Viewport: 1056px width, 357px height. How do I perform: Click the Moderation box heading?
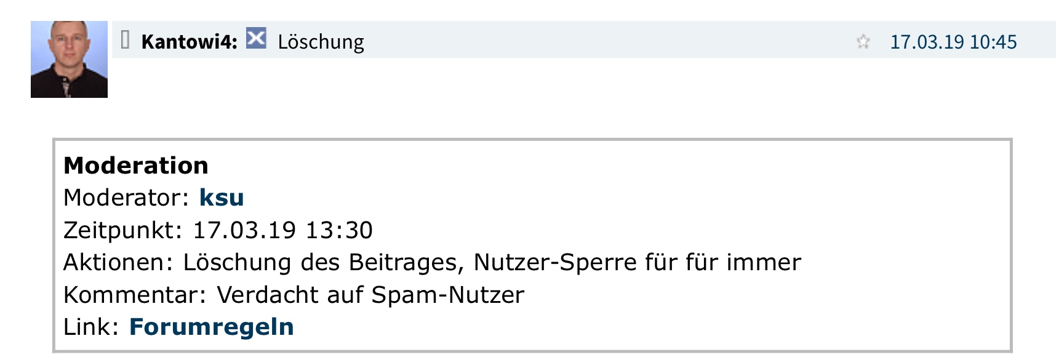(136, 165)
